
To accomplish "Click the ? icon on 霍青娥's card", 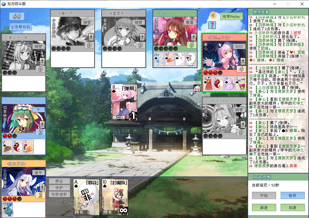I will click(142, 37).
